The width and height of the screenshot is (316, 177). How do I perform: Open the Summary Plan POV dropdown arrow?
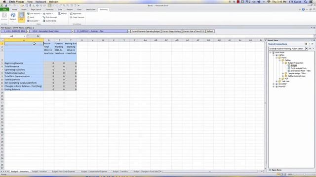pos(129,31)
